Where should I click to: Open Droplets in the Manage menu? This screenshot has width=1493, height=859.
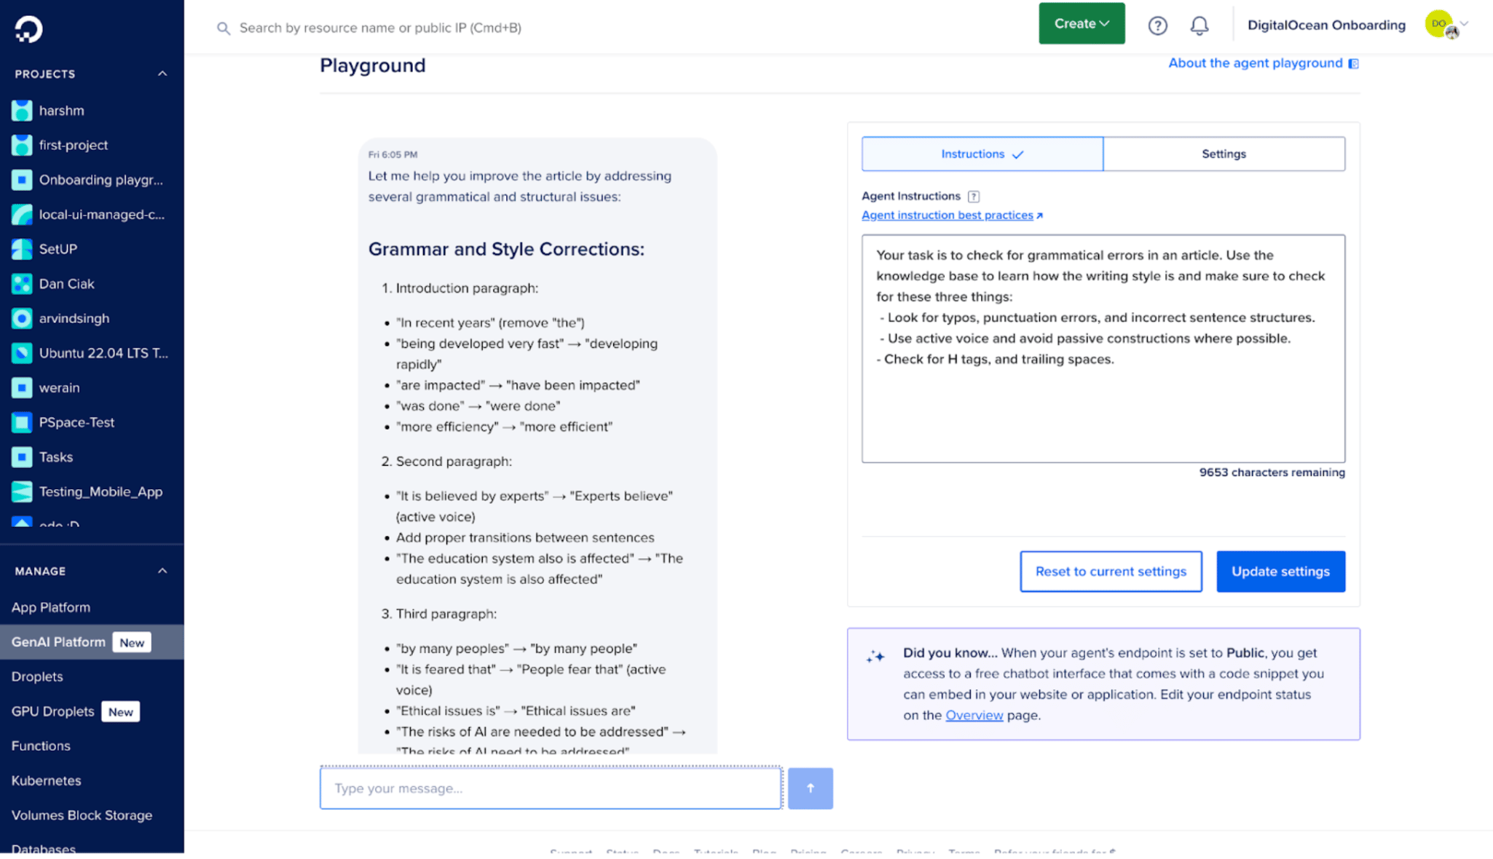[37, 676]
